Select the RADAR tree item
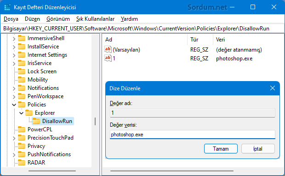The width and height of the screenshot is (285, 176). pos(36,163)
